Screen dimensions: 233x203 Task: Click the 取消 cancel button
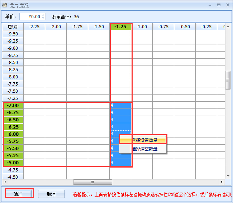[x=51, y=194]
